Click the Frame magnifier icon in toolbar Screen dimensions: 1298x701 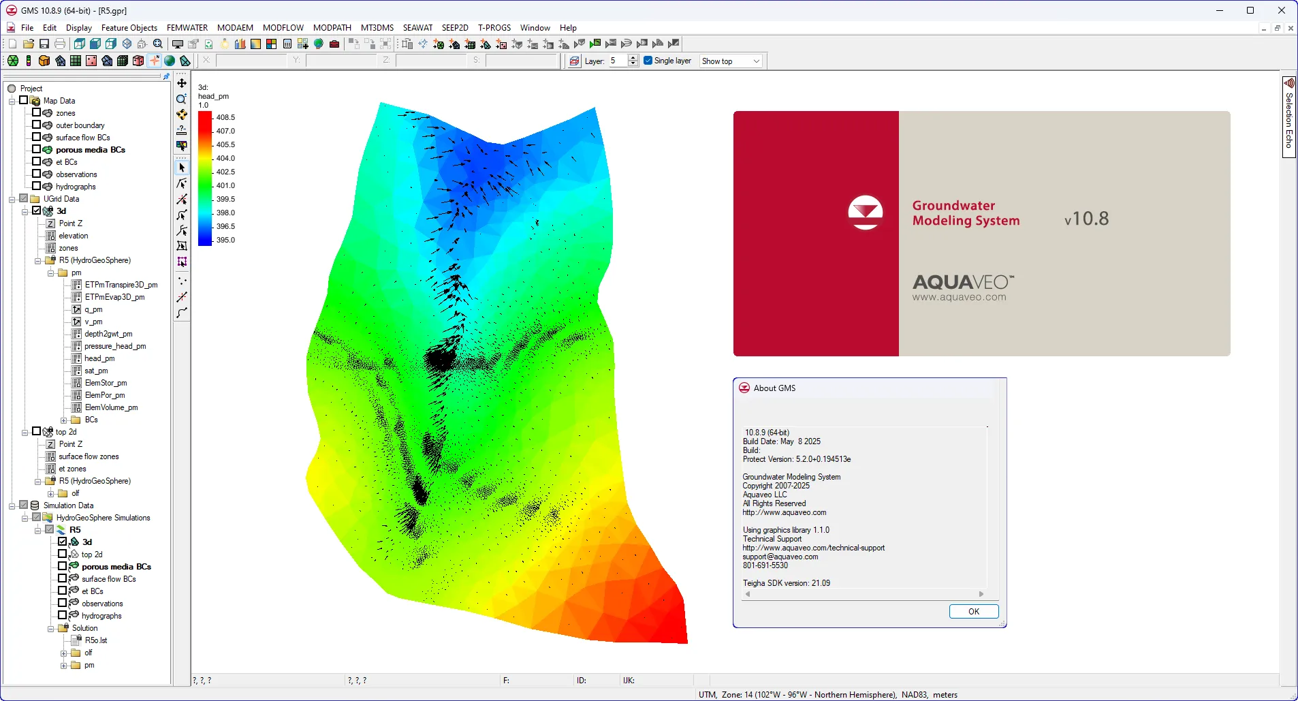coord(158,44)
